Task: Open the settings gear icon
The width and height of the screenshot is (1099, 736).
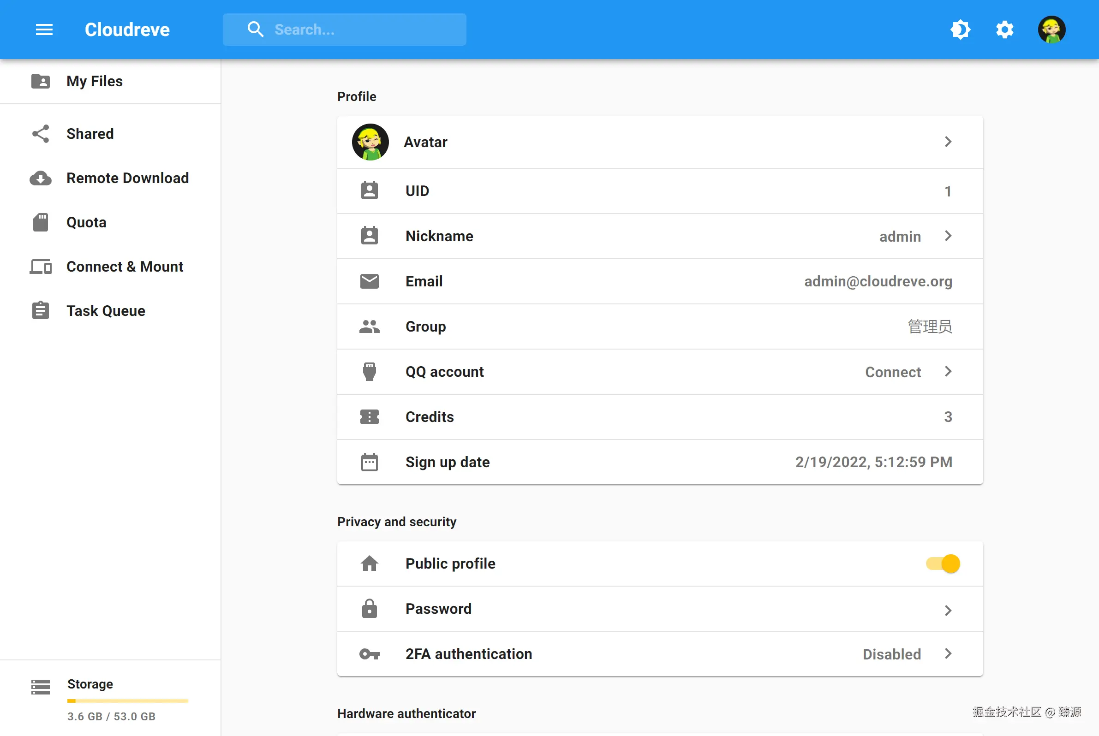Action: [x=1004, y=30]
